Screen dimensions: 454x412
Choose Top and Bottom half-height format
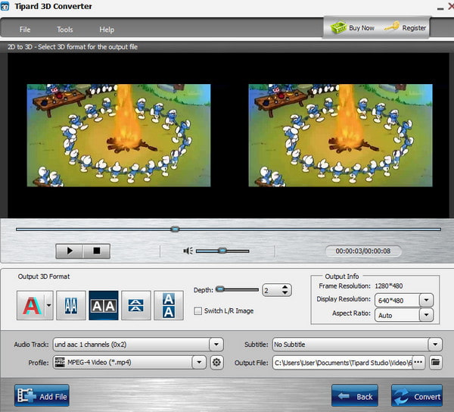[x=136, y=305]
